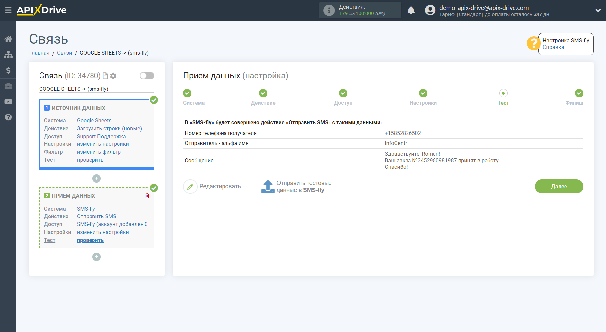The image size is (606, 332).
Task: Open Support Поддержка access link
Action: coord(101,137)
